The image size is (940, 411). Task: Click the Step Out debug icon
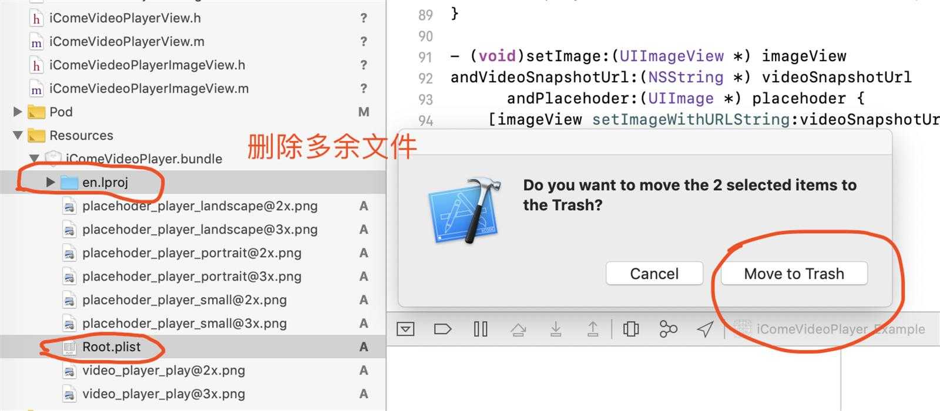(593, 329)
